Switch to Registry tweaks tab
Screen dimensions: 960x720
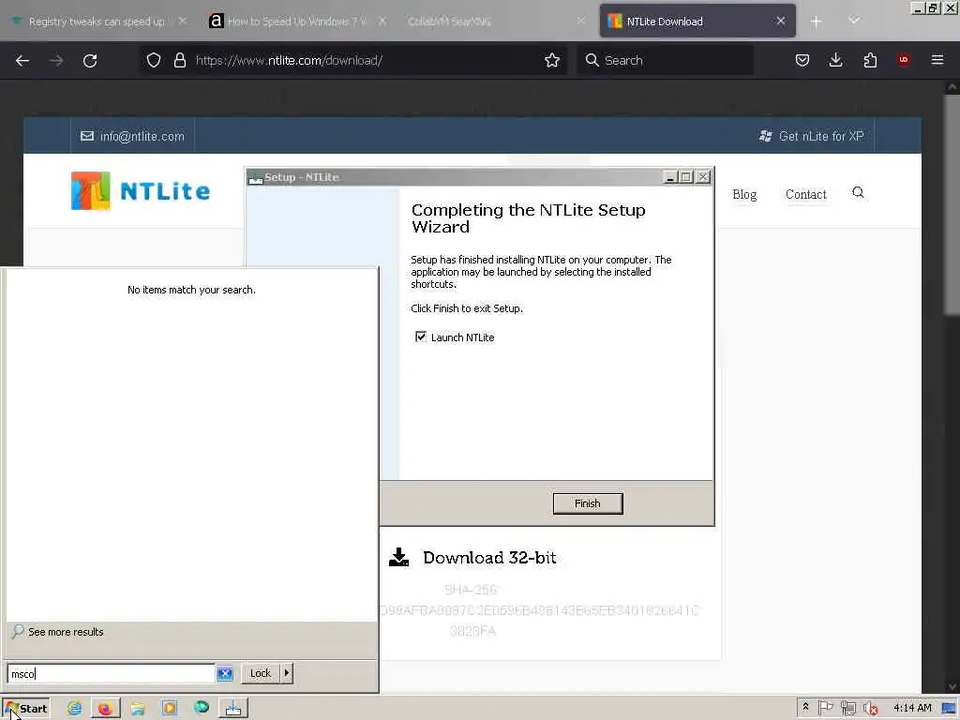(x=97, y=22)
